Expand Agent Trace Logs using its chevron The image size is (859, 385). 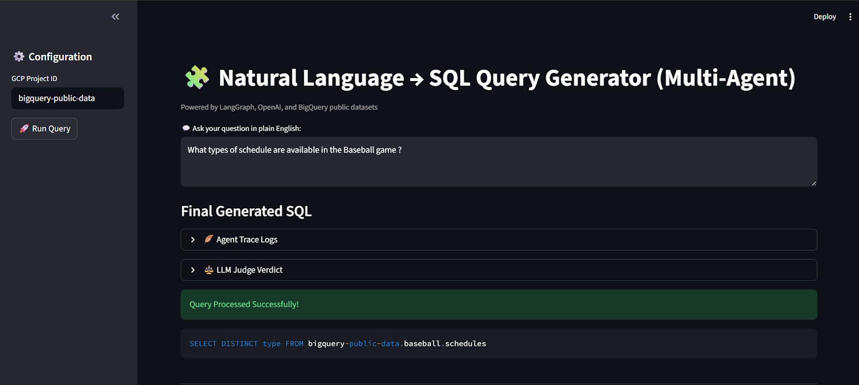pos(193,239)
